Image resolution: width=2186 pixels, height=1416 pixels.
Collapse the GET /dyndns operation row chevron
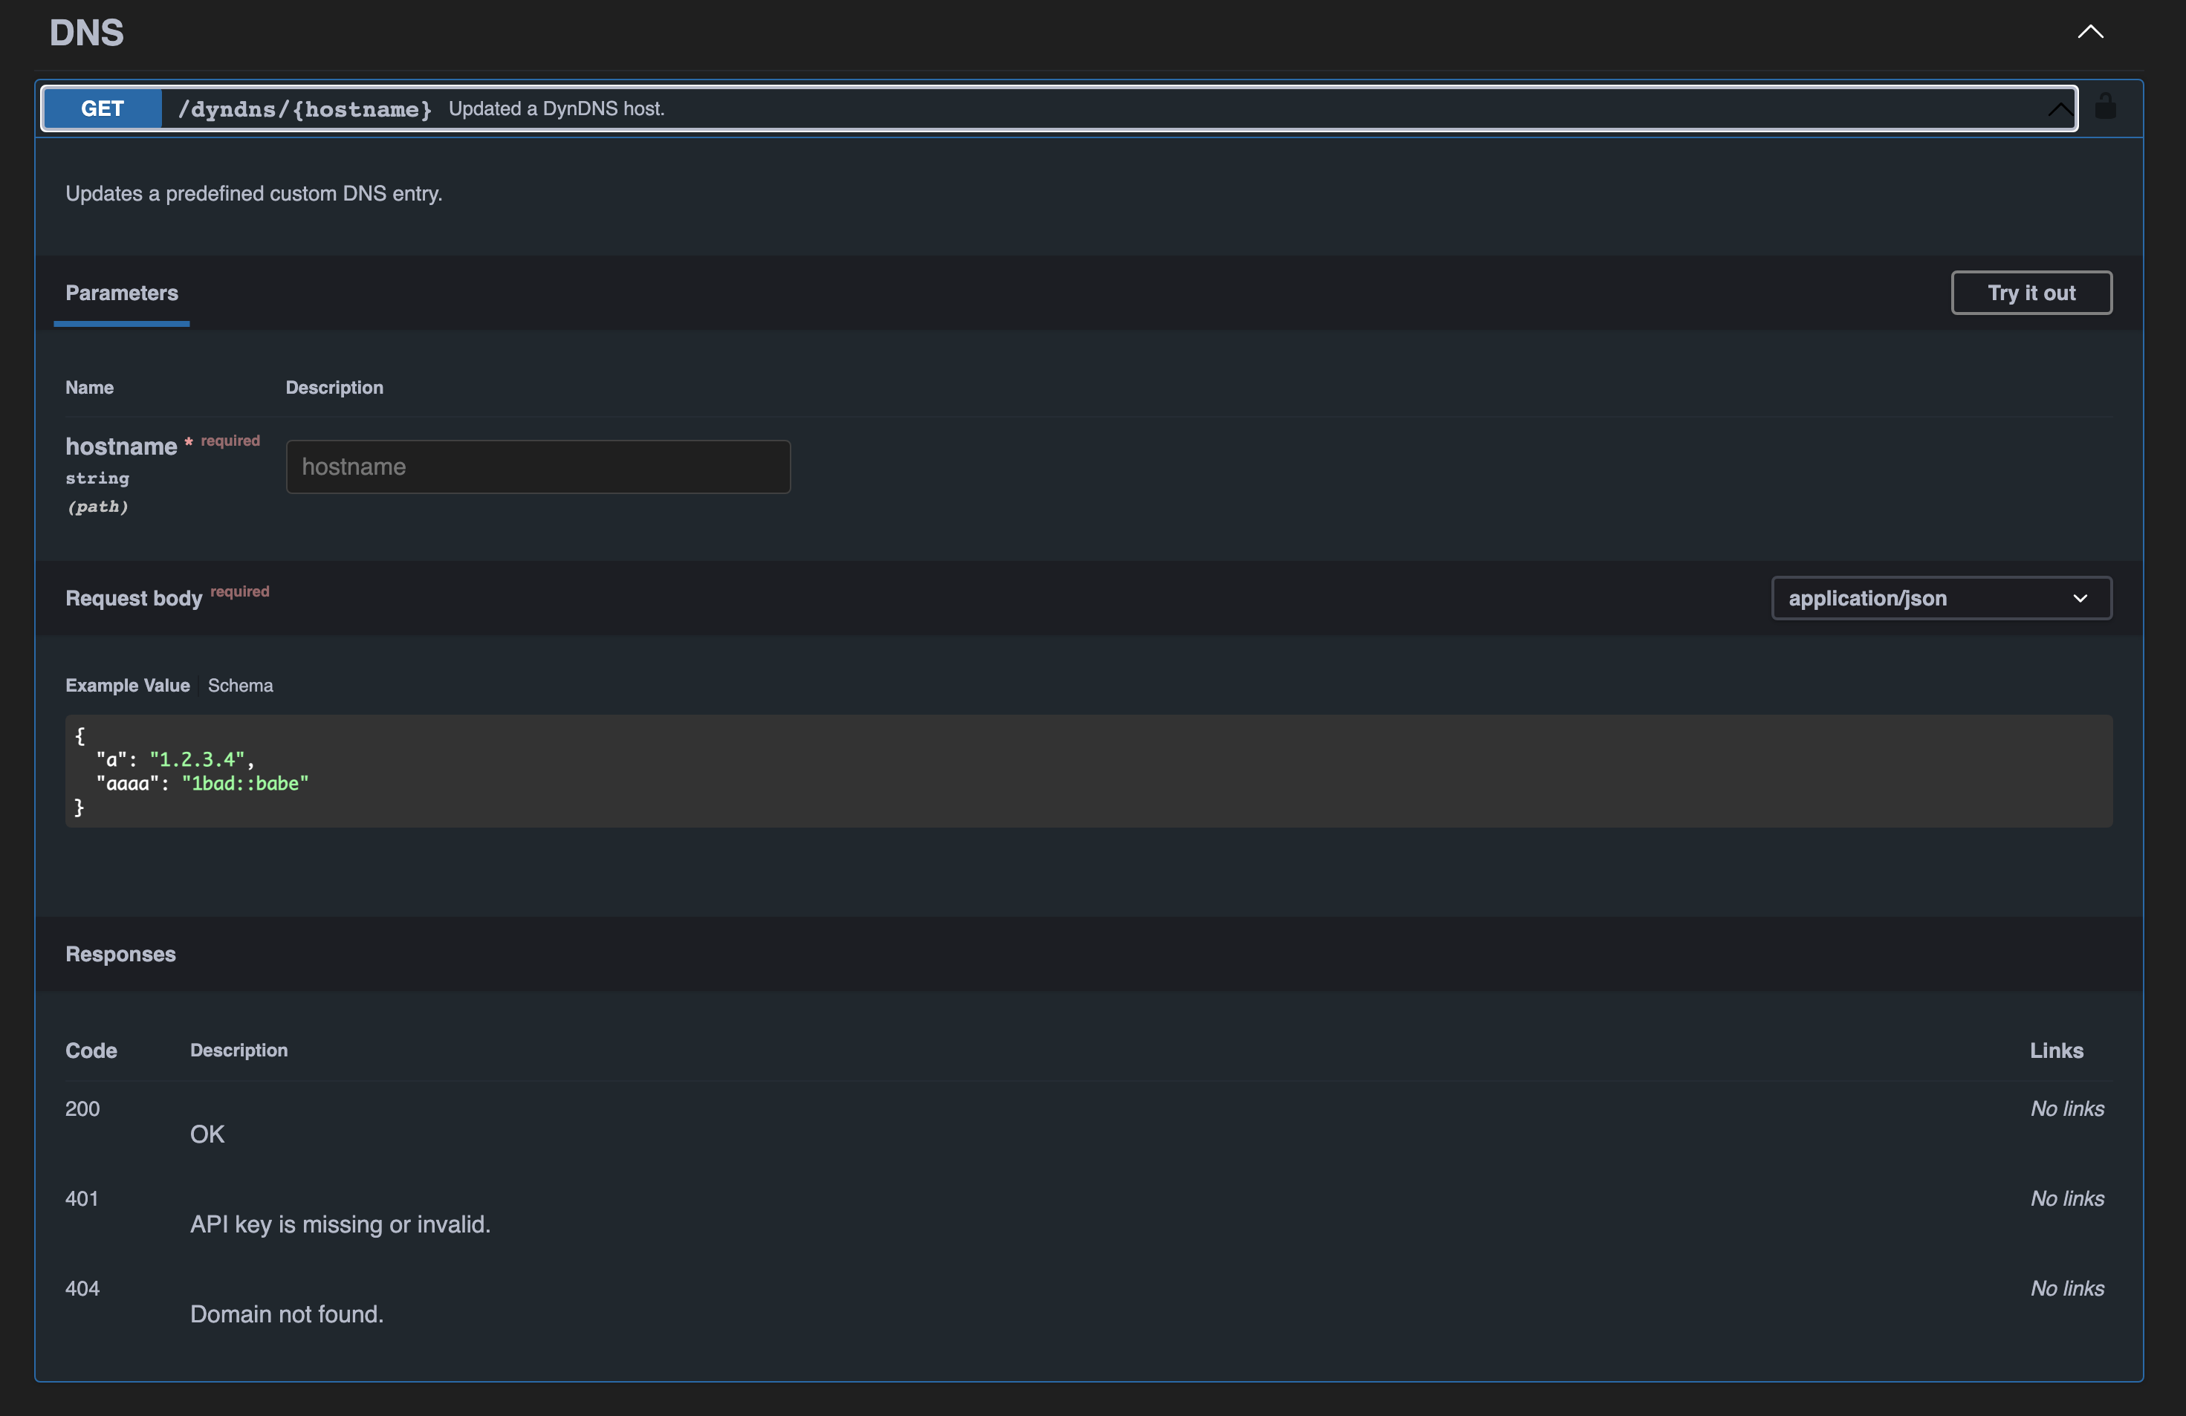[x=2059, y=109]
